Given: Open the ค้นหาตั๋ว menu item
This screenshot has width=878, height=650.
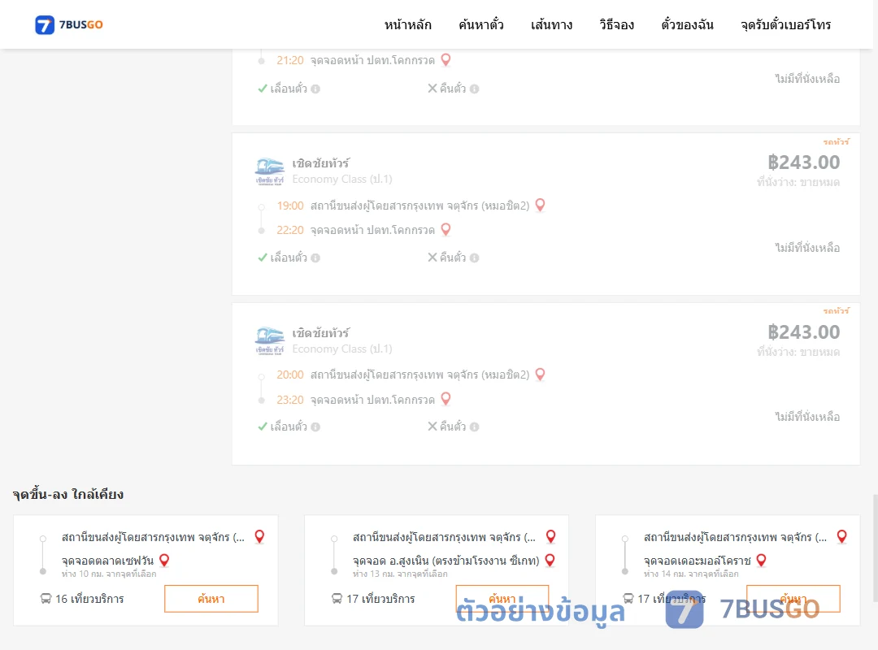Looking at the screenshot, I should [481, 24].
